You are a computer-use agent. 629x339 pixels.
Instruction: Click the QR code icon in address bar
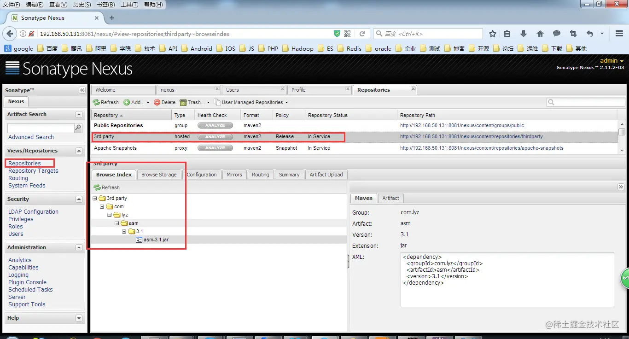(347, 34)
